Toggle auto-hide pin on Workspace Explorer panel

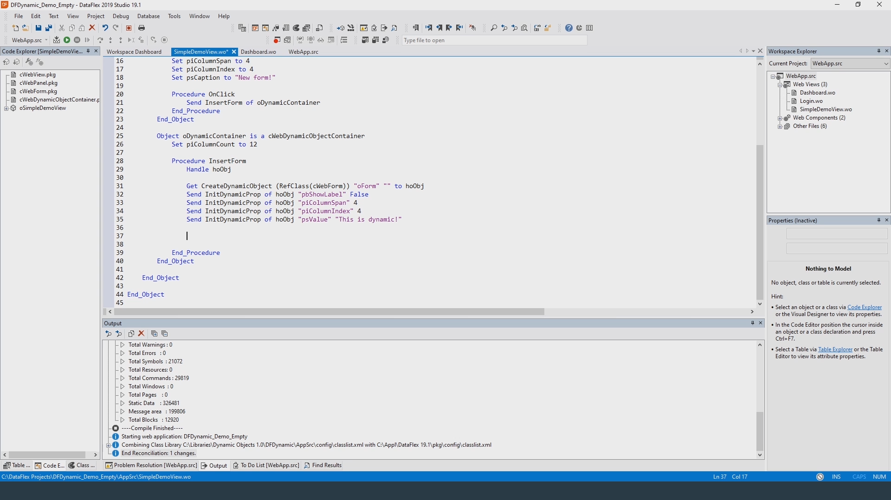pyautogui.click(x=878, y=51)
